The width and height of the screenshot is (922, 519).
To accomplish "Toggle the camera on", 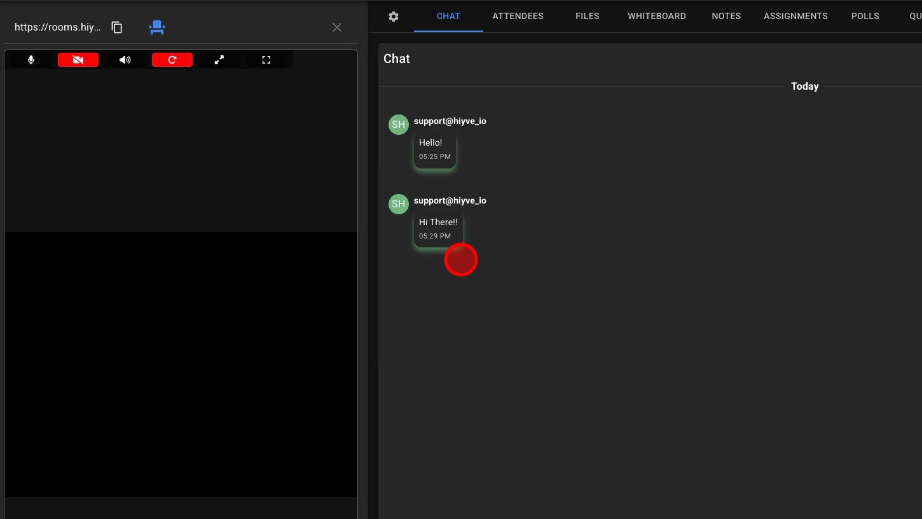I will click(78, 60).
